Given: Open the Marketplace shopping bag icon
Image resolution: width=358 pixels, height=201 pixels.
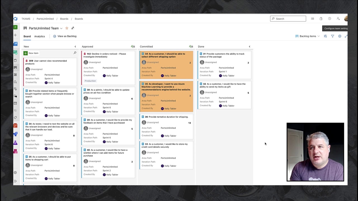Looking at the screenshot, I should click(321, 19).
